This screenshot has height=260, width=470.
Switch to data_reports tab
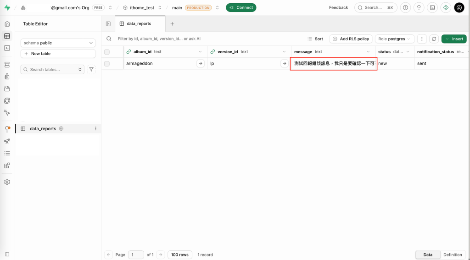coord(140,24)
